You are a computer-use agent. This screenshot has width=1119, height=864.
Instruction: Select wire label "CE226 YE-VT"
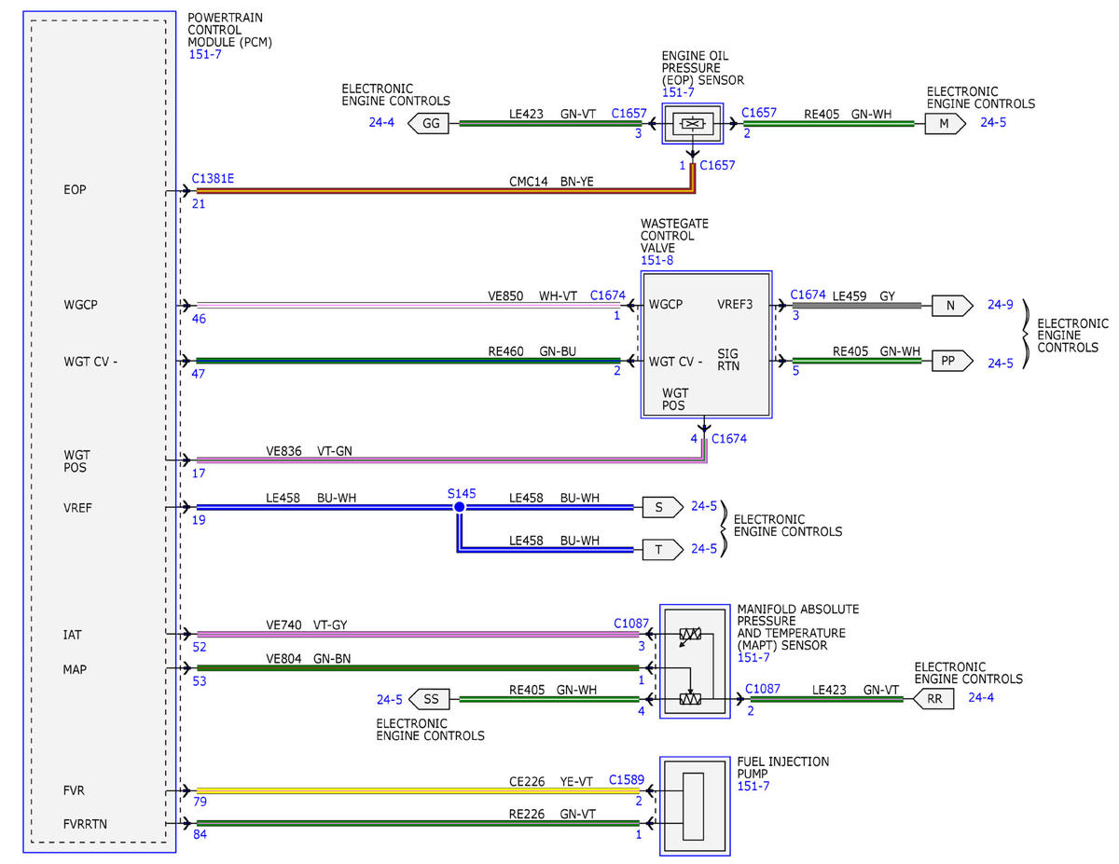(x=552, y=780)
